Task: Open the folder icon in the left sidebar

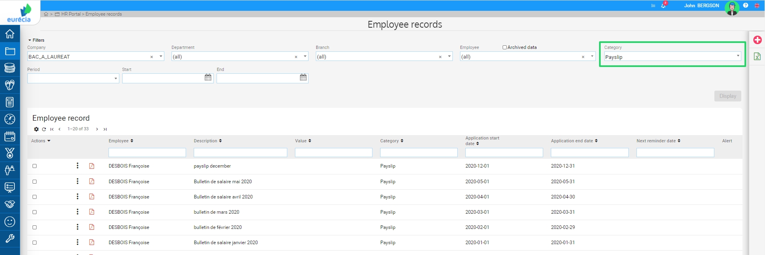Action: pyautogui.click(x=10, y=51)
